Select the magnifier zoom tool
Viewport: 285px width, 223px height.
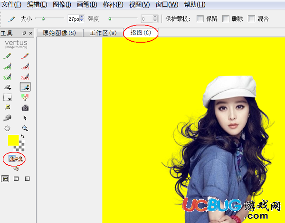click(25, 128)
